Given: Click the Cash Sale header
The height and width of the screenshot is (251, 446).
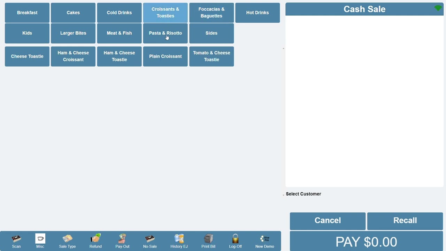Looking at the screenshot, I should (364, 9).
